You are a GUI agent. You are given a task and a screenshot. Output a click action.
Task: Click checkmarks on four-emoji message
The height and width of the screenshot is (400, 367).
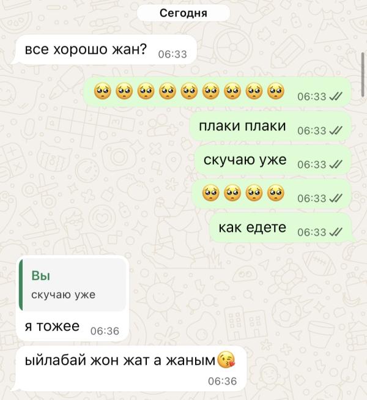coord(335,198)
